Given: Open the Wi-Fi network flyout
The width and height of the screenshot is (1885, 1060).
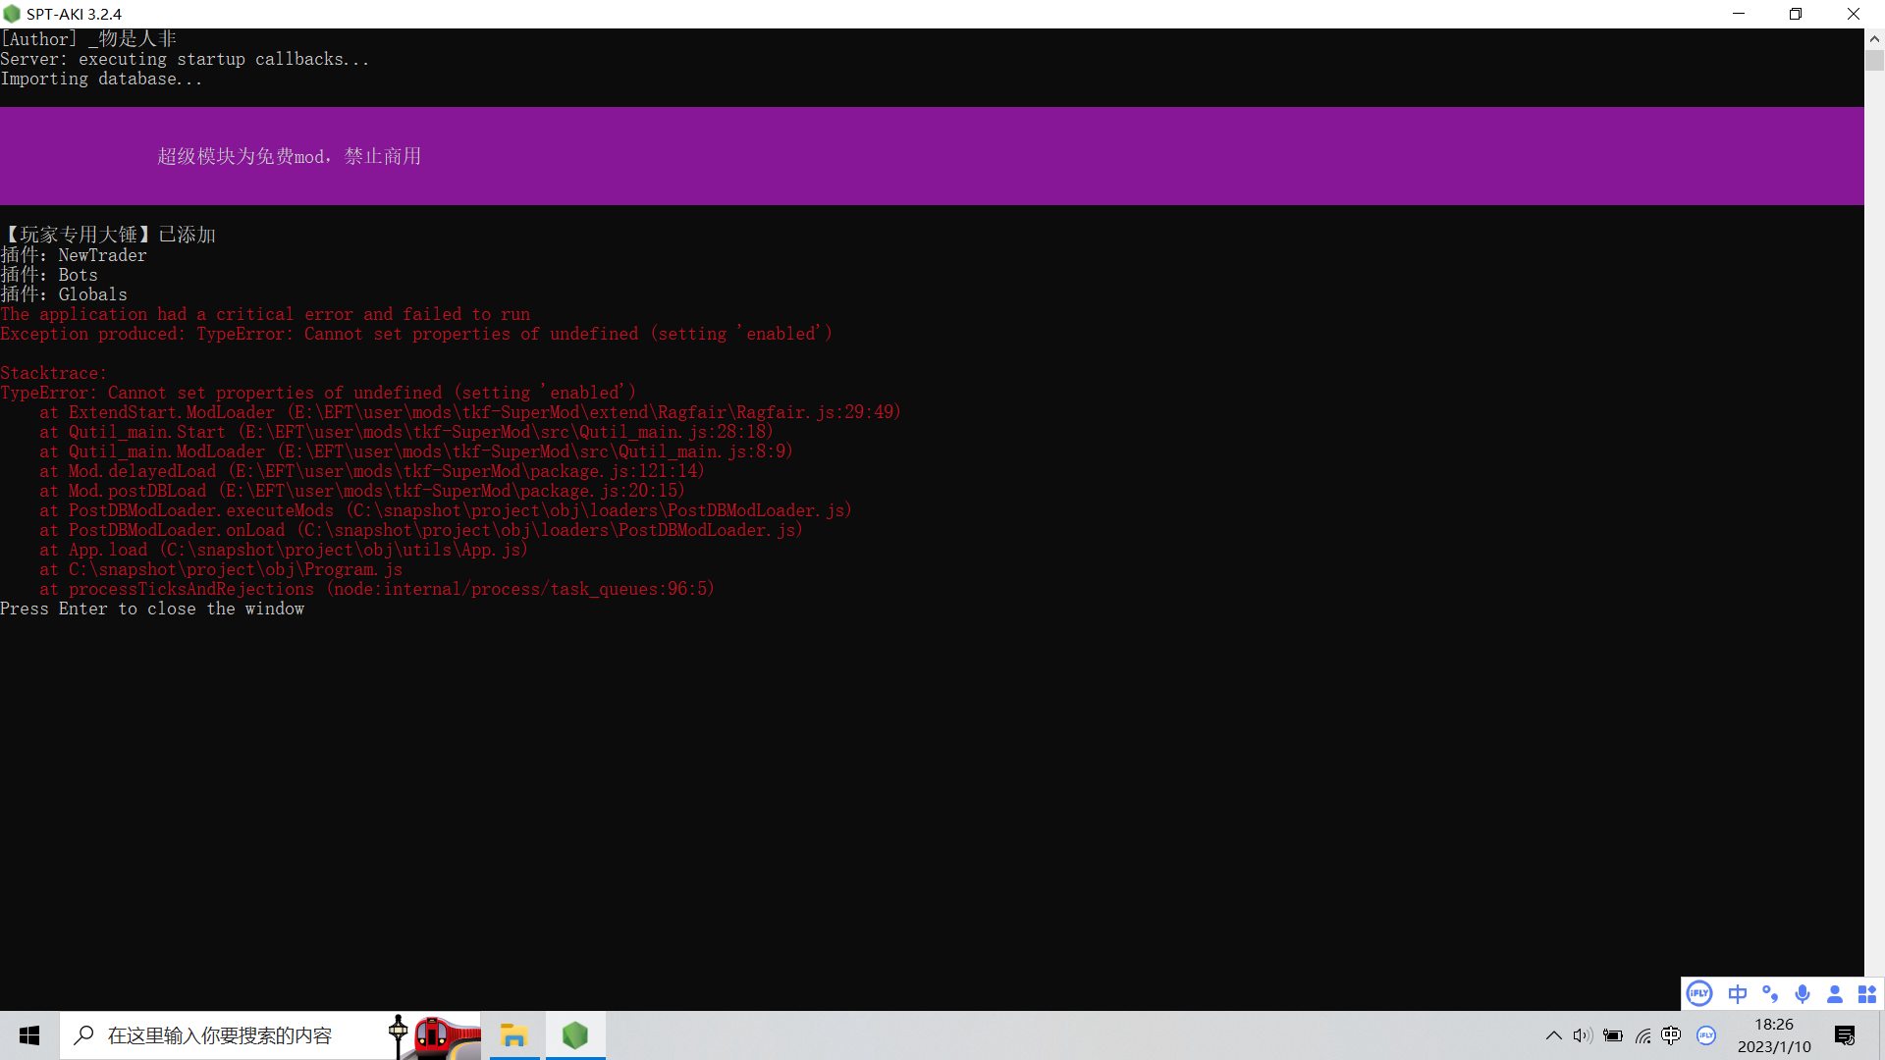Looking at the screenshot, I should 1643,1035.
